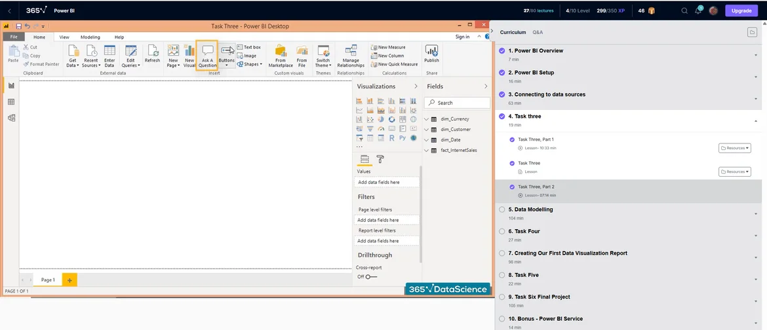This screenshot has width=767, height=330.
Task: Open the Model view sidebar icon
Action: pyautogui.click(x=11, y=118)
